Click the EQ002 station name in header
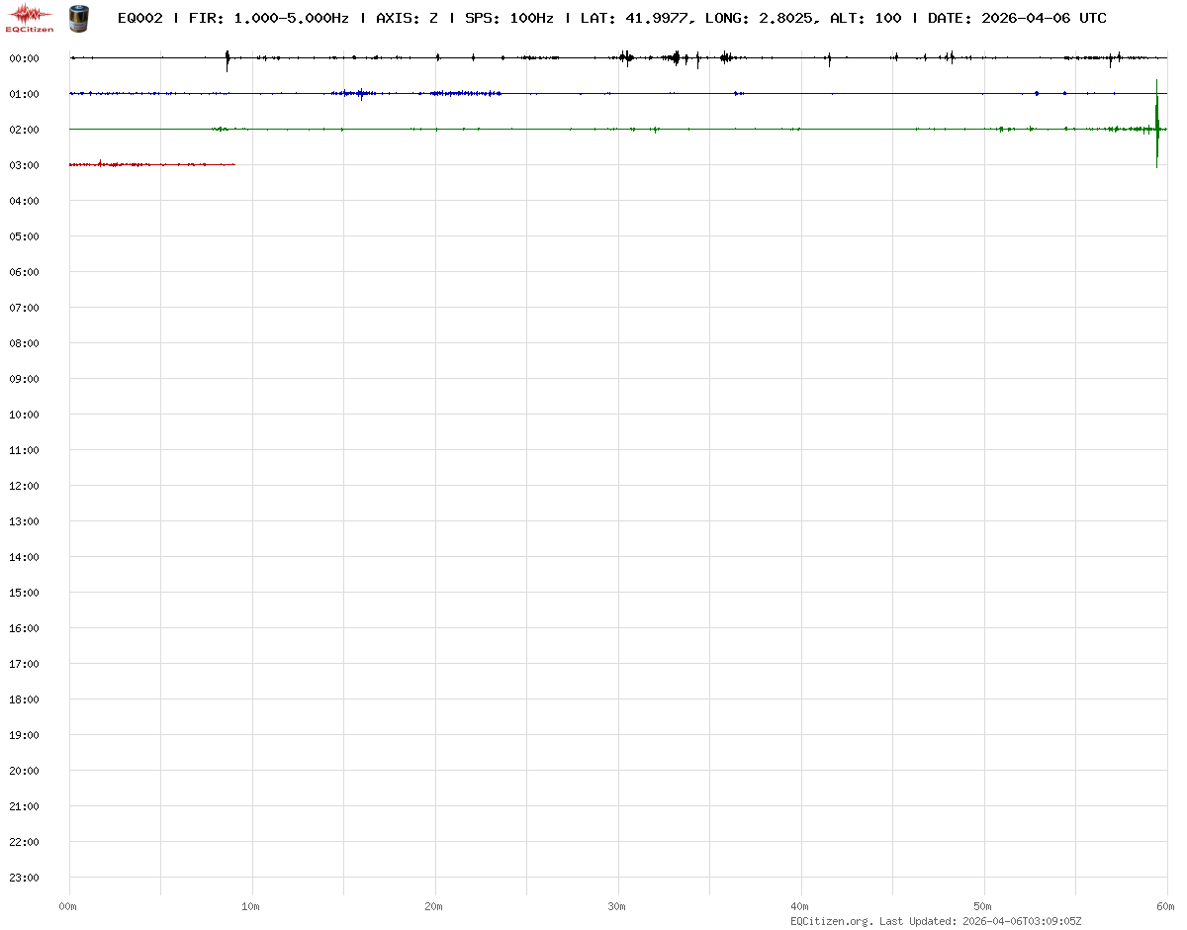The height and width of the screenshot is (930, 1187). (139, 18)
